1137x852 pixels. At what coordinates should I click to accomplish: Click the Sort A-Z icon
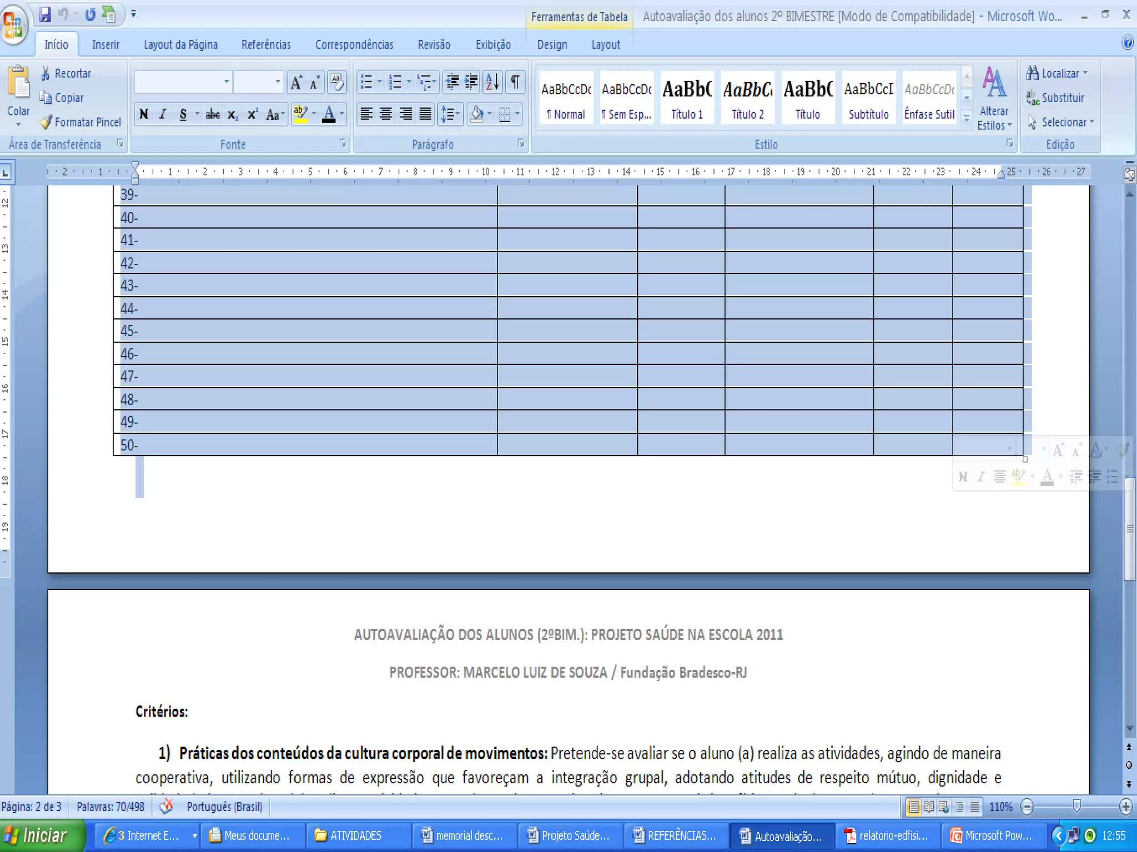(492, 82)
